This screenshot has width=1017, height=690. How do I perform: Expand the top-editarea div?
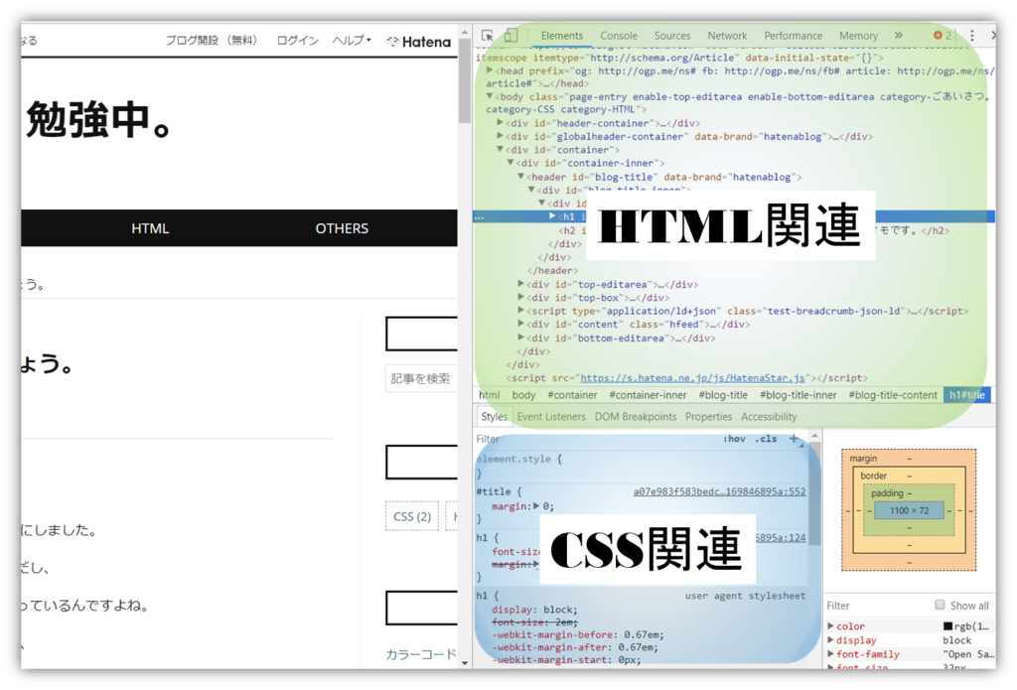pos(520,284)
